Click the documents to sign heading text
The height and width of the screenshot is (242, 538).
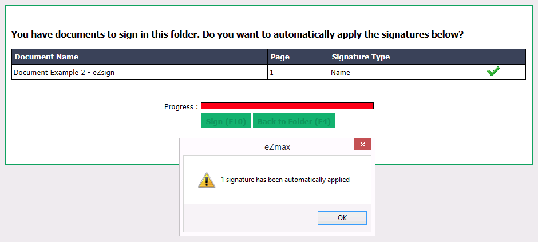click(238, 34)
